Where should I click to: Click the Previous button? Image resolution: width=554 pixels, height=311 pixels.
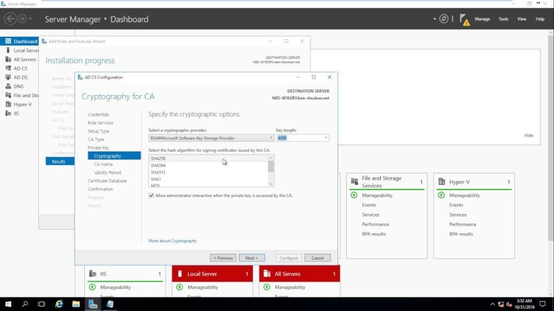[223, 258]
